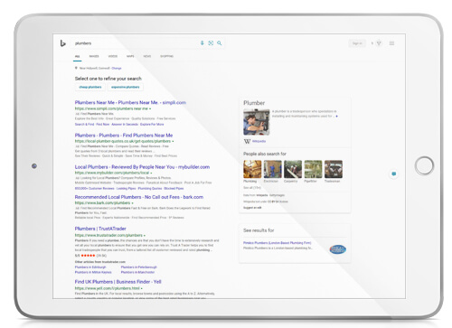
Task: Expand the simpli.com URL dropdown arrow
Action: [150, 108]
